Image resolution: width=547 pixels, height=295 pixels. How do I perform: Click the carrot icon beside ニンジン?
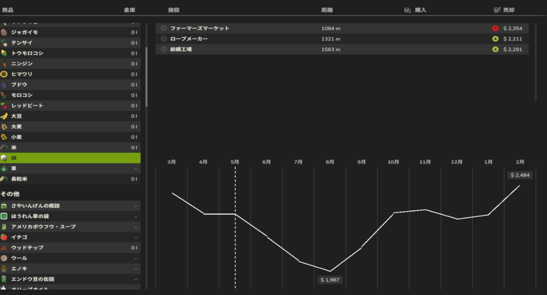click(x=4, y=63)
